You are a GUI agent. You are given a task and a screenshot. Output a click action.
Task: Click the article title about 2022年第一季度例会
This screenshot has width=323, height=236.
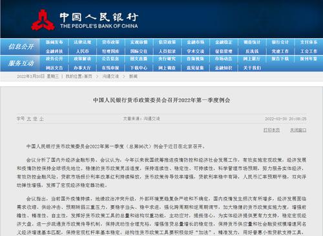(161, 100)
